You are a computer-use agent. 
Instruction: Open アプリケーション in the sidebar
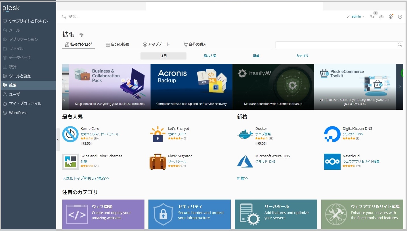28,39
